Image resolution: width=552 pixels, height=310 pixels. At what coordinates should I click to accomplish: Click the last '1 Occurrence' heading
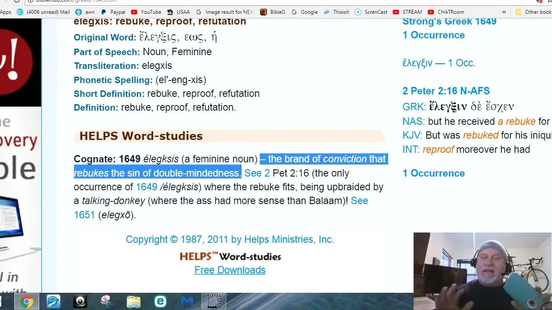(433, 173)
